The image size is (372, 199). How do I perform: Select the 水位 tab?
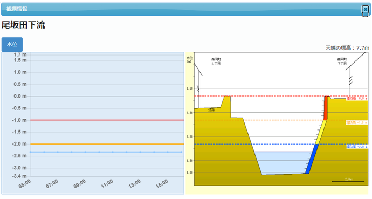pos(12,44)
